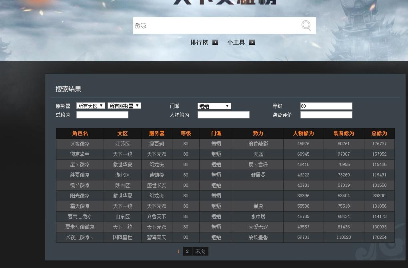Click 碧海青天 server cell
Screen dimensions: 408x268
(x=157, y=237)
